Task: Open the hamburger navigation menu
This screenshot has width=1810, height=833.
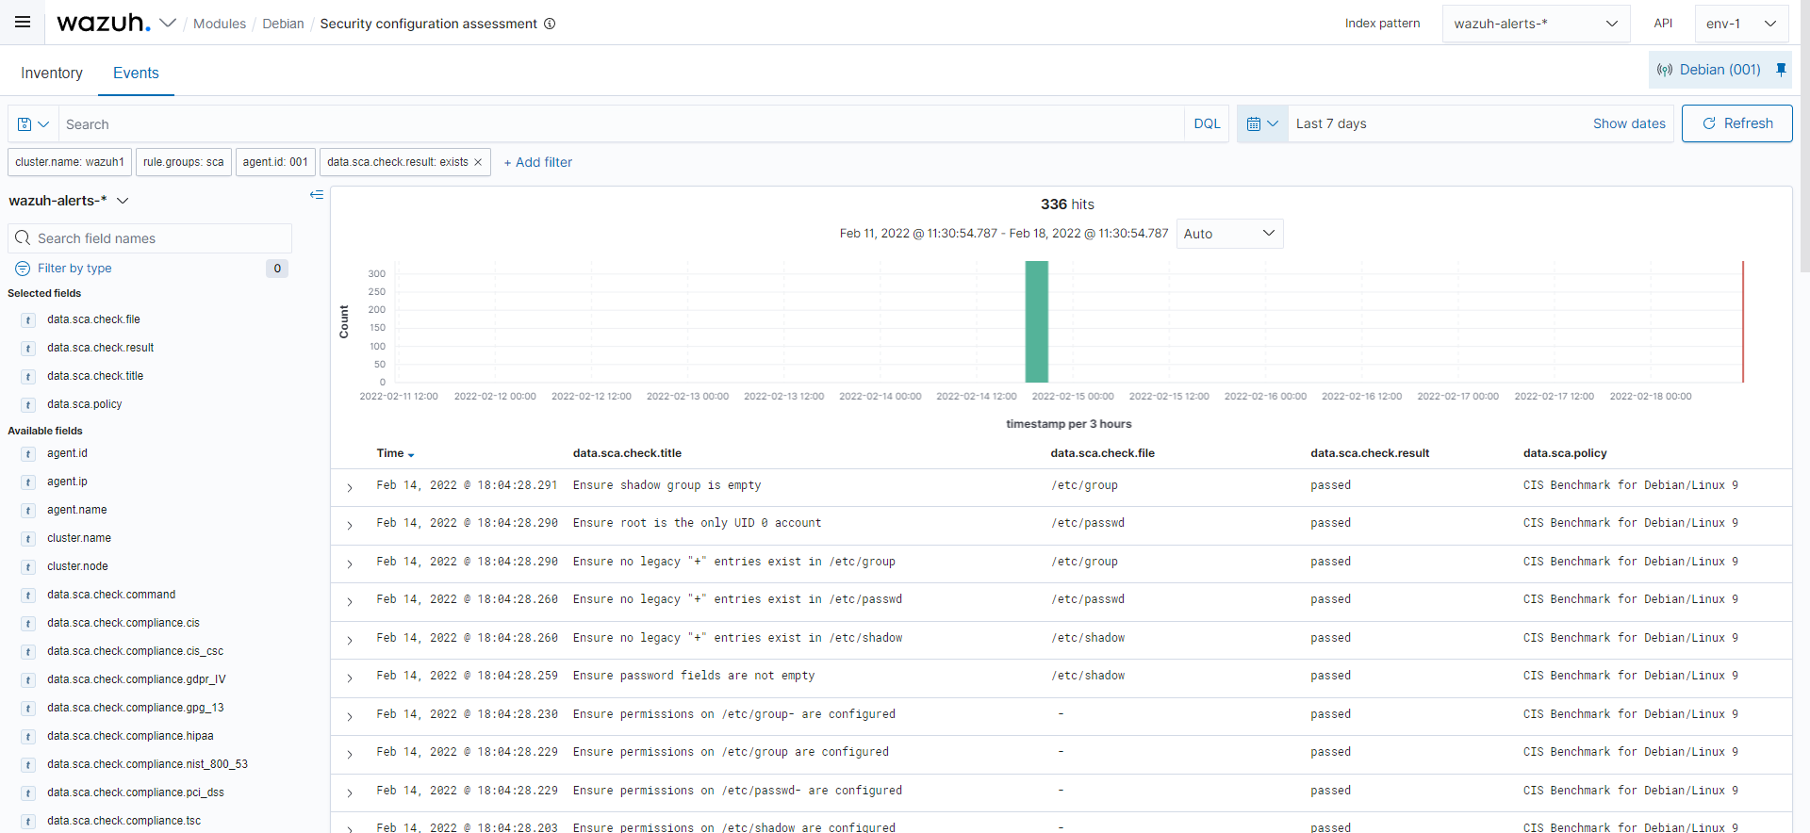Action: point(23,23)
